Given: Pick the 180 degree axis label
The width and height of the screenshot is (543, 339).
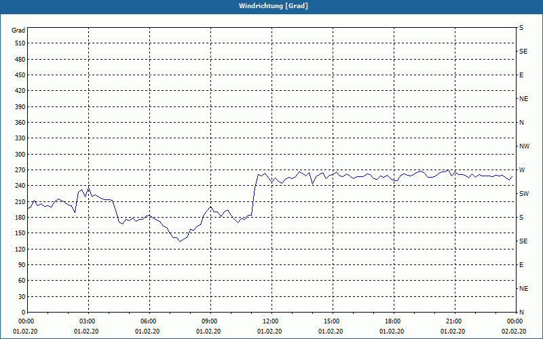Looking at the screenshot, I should (x=20, y=217).
